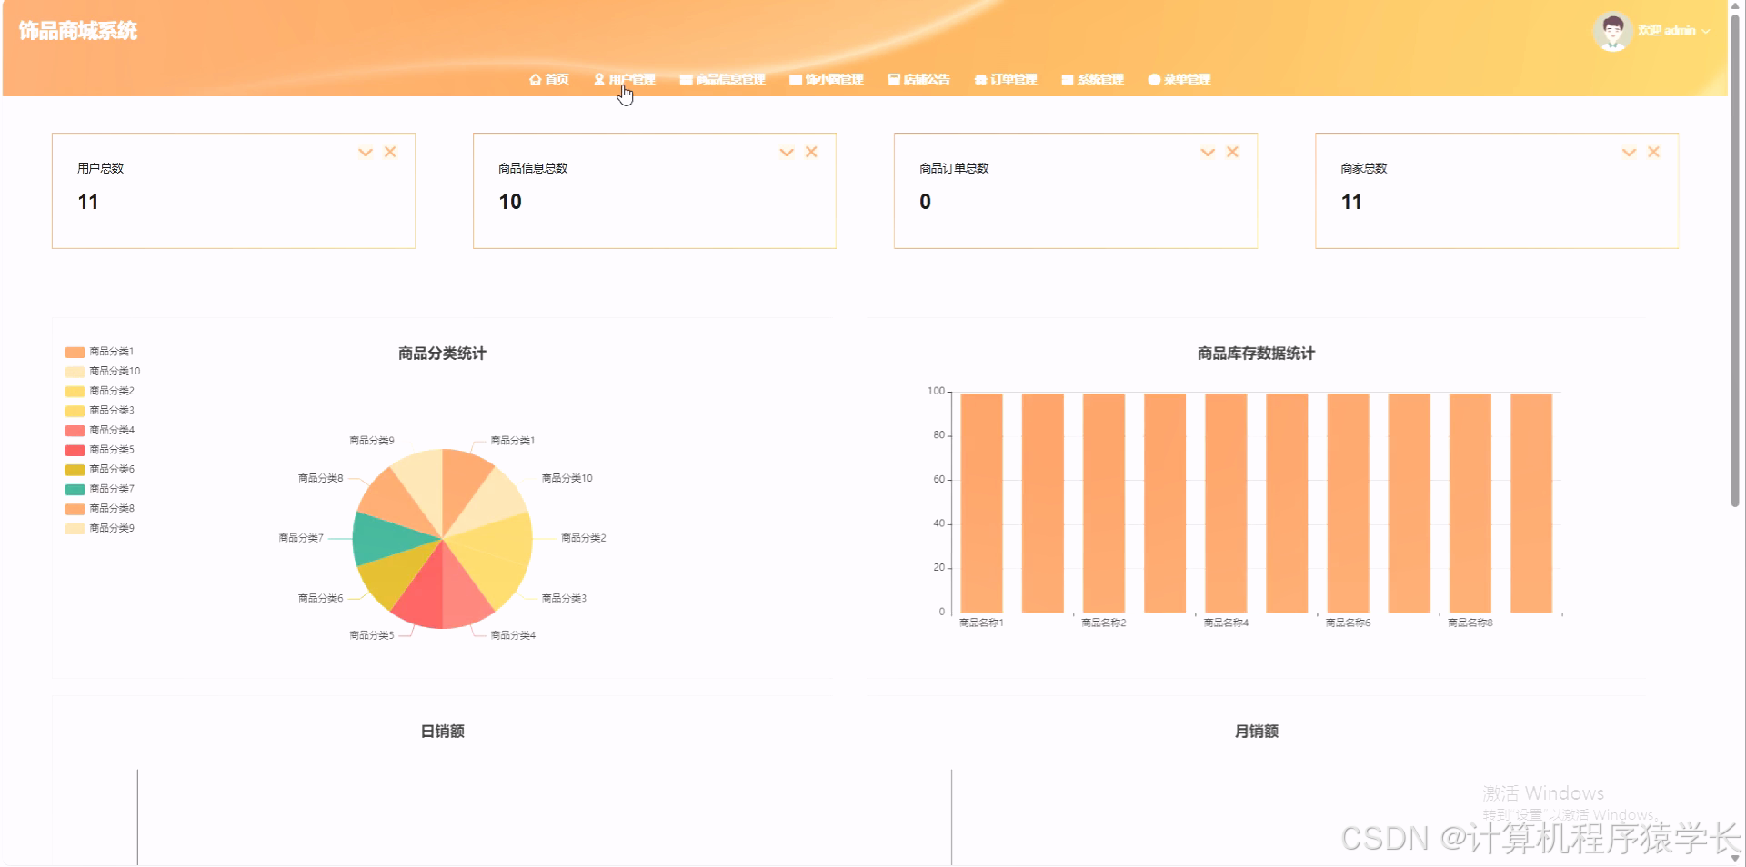This screenshot has height=867, width=1746.
Task: Click the 商品信息总数 value 10
Action: coord(510,202)
